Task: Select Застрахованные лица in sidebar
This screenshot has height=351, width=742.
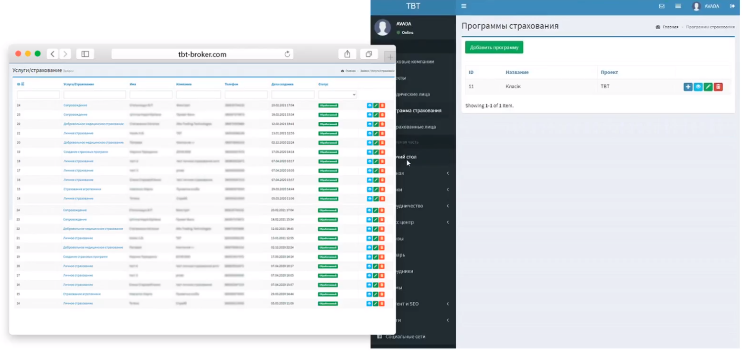Action: [x=414, y=127]
